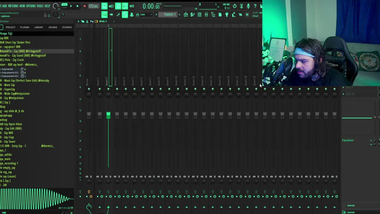The width and height of the screenshot is (380, 214).
Task: Mute the Insert 5 mixer track
Action: (x=134, y=89)
